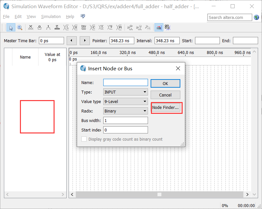The height and width of the screenshot is (209, 262).
Task: Open the Simulation menu
Action: click(51, 17)
